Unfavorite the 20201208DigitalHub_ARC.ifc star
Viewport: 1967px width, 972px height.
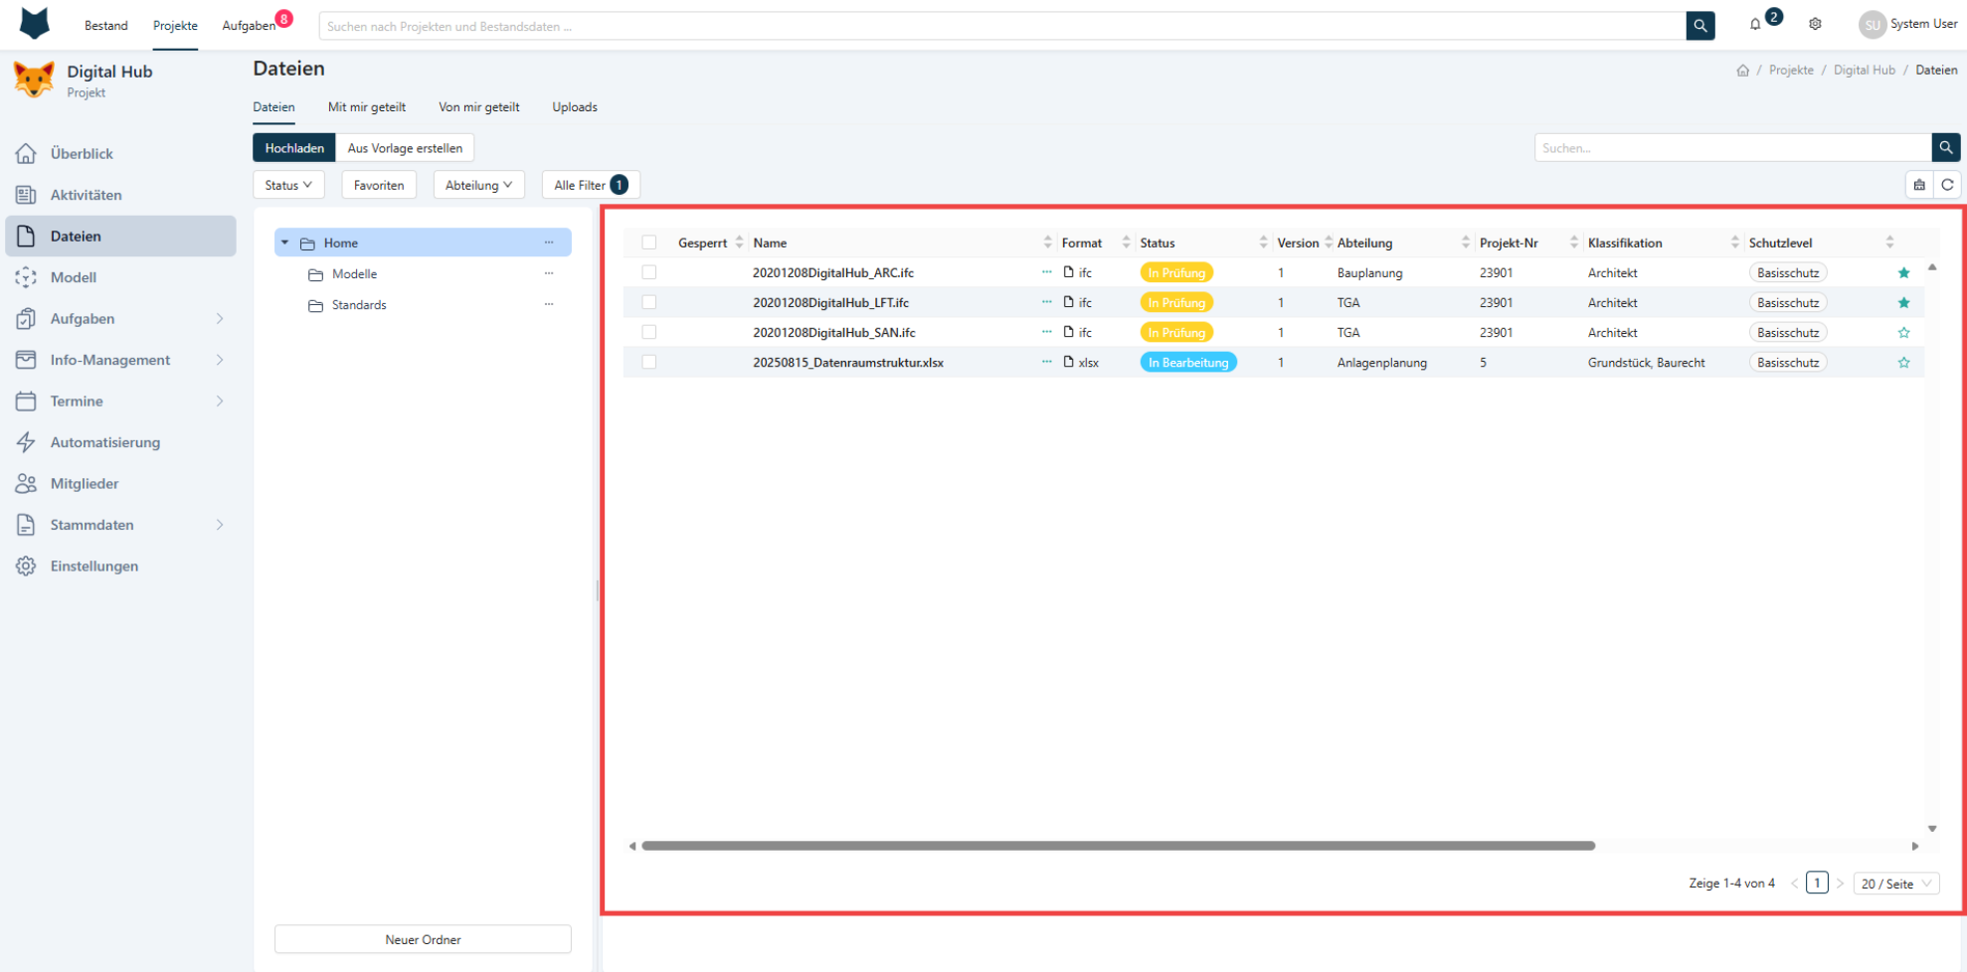point(1903,273)
